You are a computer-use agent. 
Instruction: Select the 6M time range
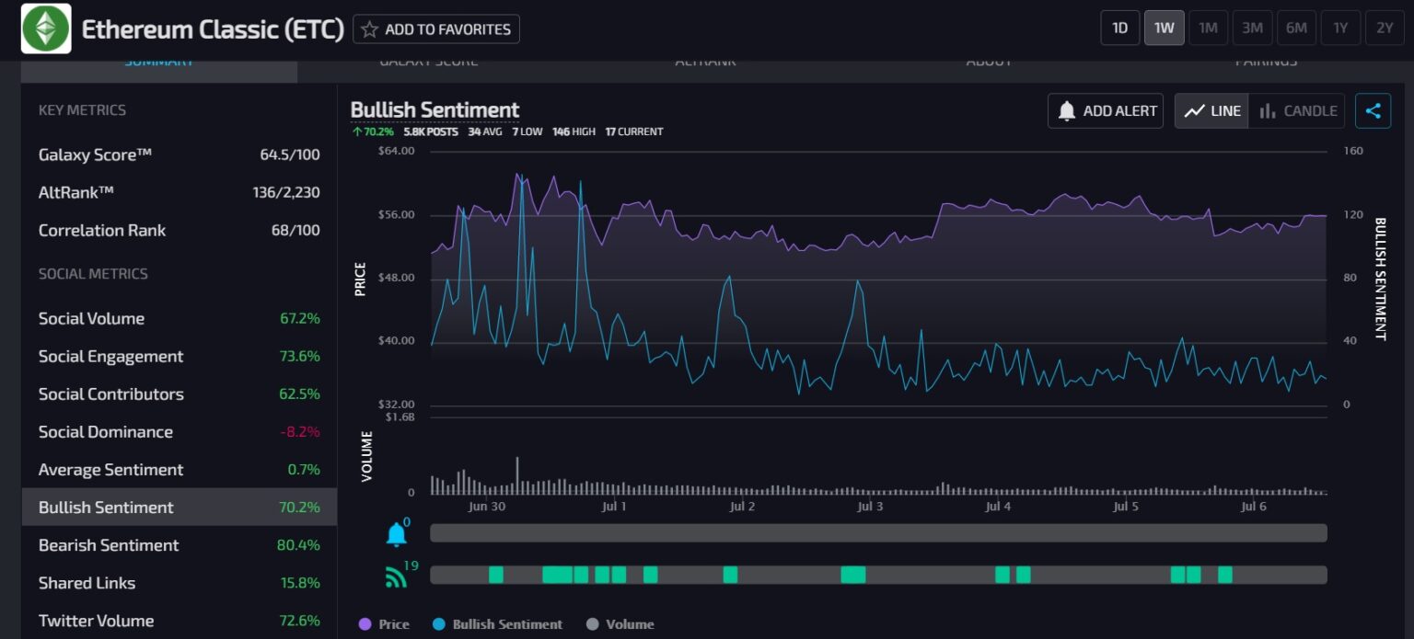[x=1296, y=28]
